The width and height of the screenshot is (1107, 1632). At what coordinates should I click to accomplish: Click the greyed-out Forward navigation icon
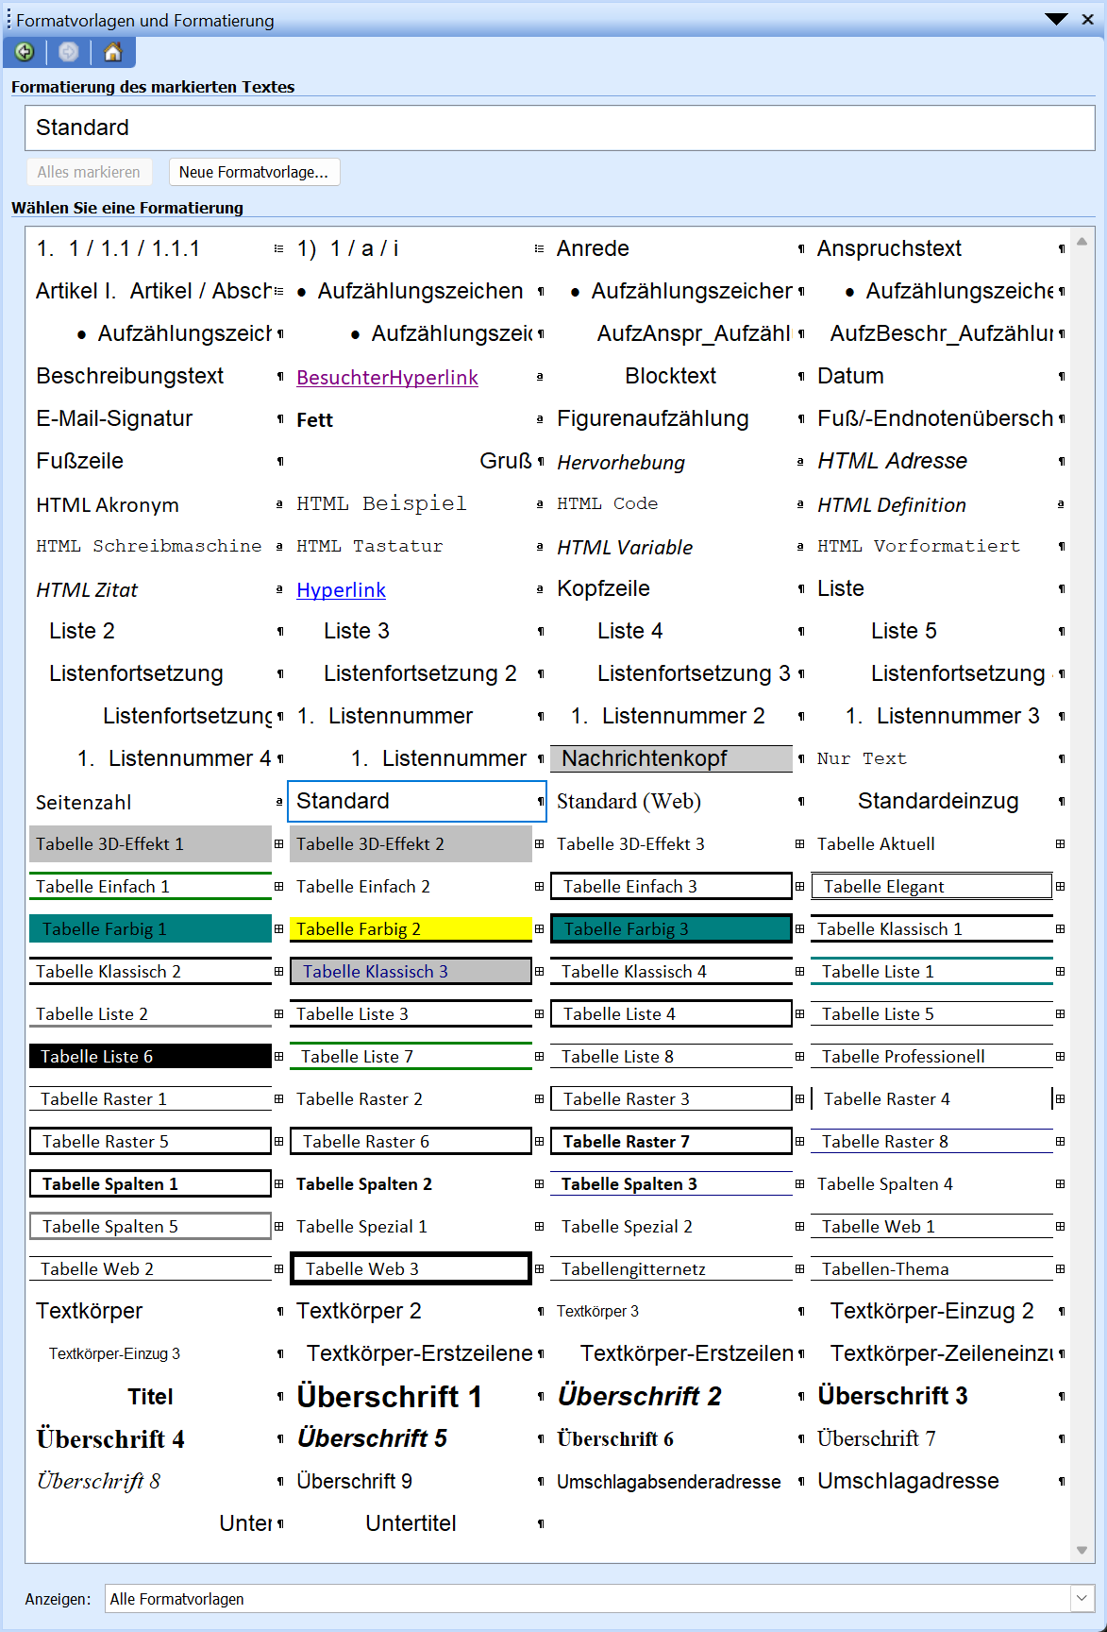pyautogui.click(x=68, y=52)
